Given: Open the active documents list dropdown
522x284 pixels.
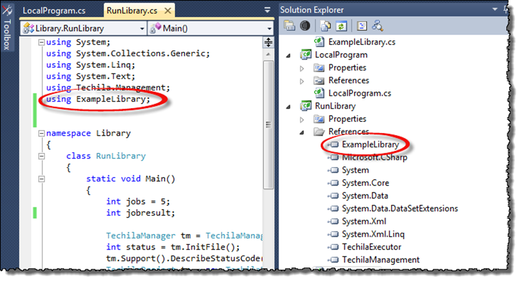Looking at the screenshot, I should coord(269,11).
